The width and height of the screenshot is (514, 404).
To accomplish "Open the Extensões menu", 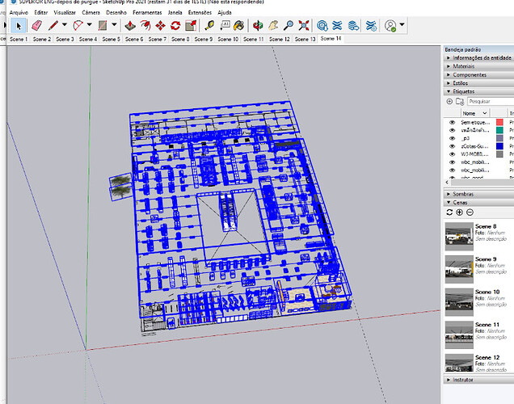I will (x=200, y=12).
